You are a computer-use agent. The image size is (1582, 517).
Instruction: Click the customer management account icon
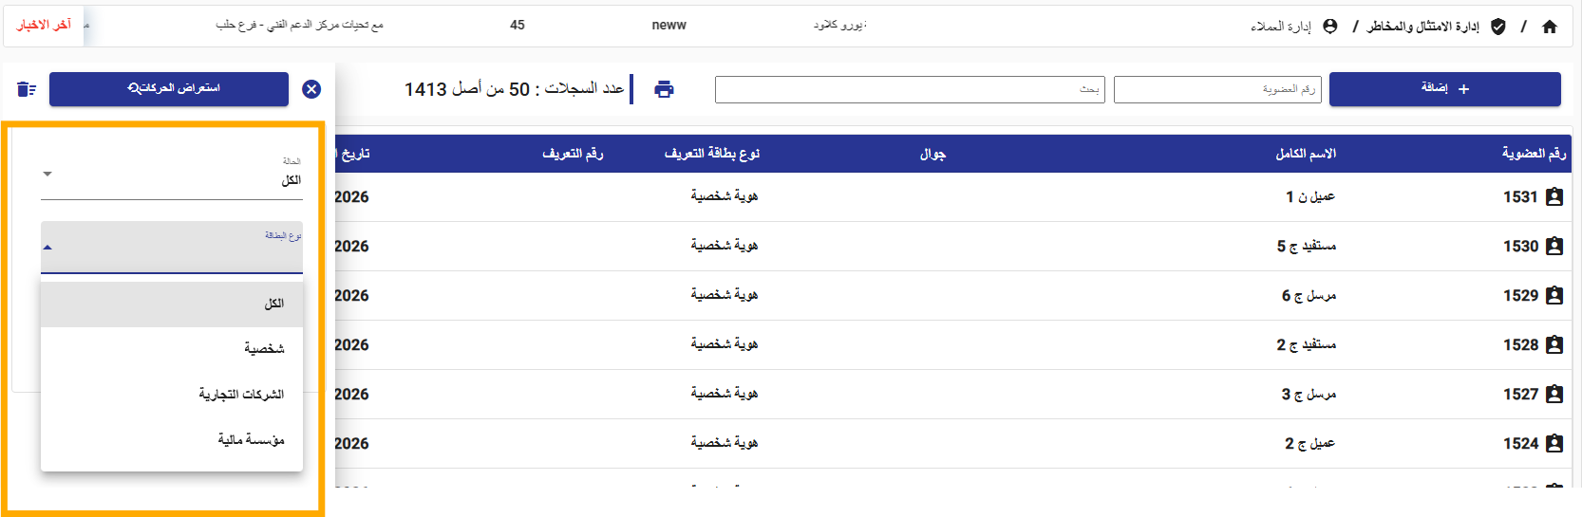coord(1330,27)
